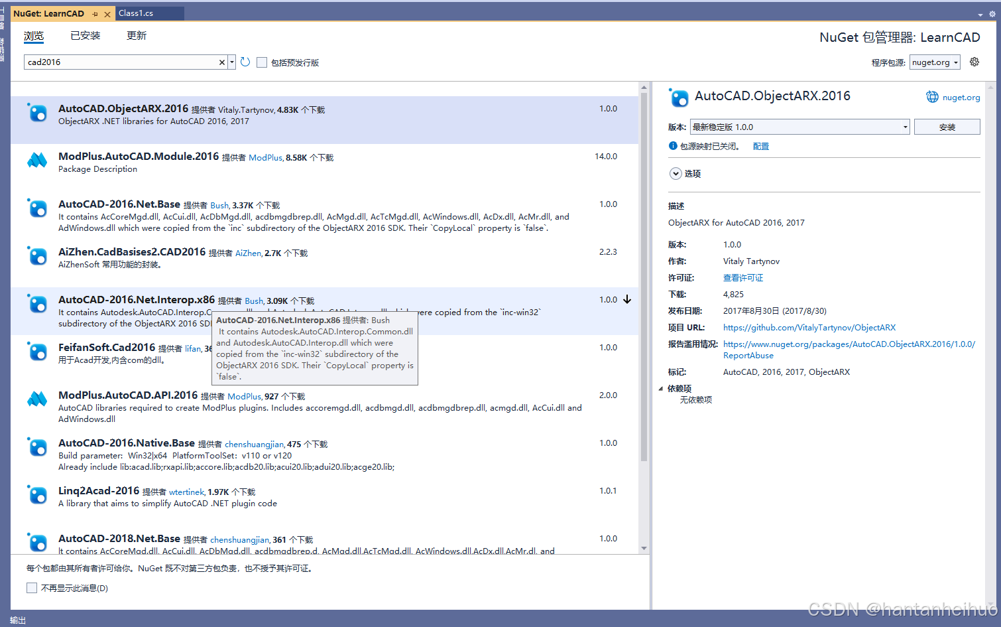Viewport: 1001px width, 627px height.
Task: Open document tab list dropdown arrow
Action: (980, 14)
